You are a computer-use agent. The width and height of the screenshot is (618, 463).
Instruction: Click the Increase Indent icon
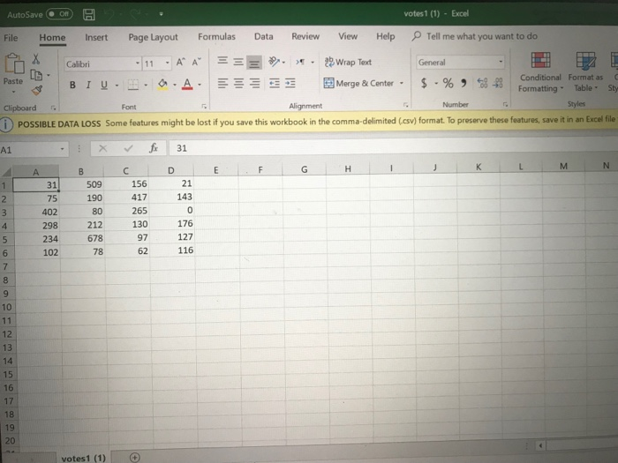point(290,83)
